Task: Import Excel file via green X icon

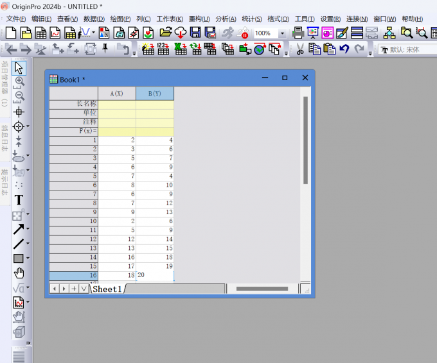Action: tap(181, 49)
